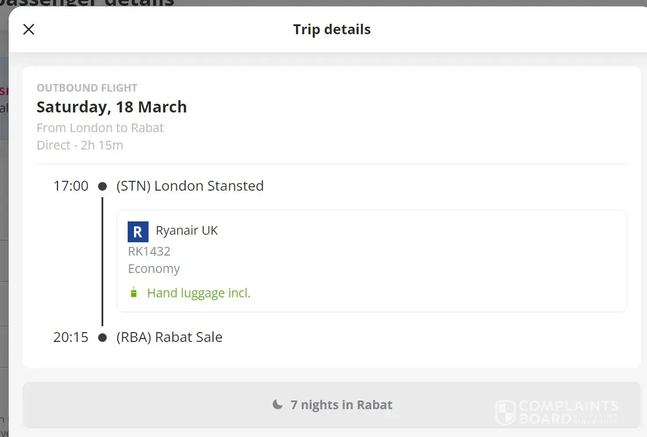
Task: Click the Direct - 2h 15m text
Action: (x=80, y=145)
